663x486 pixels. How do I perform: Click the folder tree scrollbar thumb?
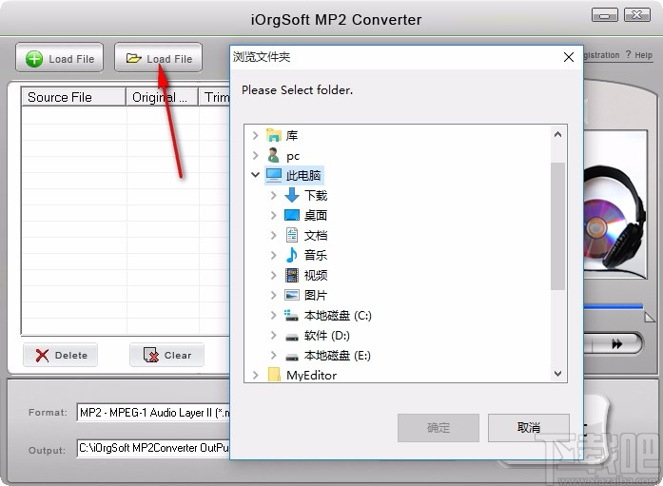click(x=557, y=226)
